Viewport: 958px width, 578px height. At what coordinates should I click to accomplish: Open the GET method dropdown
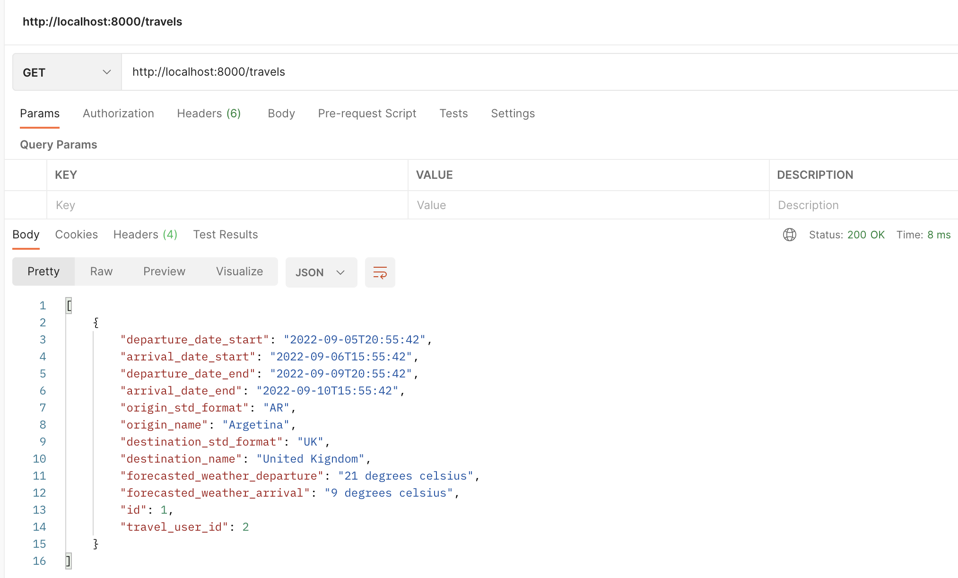coord(67,72)
